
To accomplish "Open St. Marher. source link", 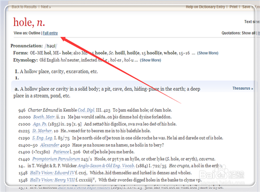I will click(42, 131).
